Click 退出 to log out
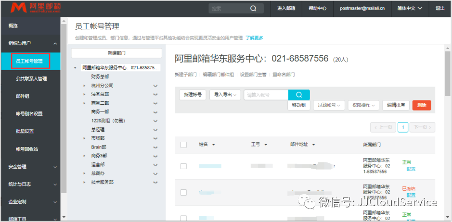This screenshot has width=452, height=222. (x=440, y=8)
